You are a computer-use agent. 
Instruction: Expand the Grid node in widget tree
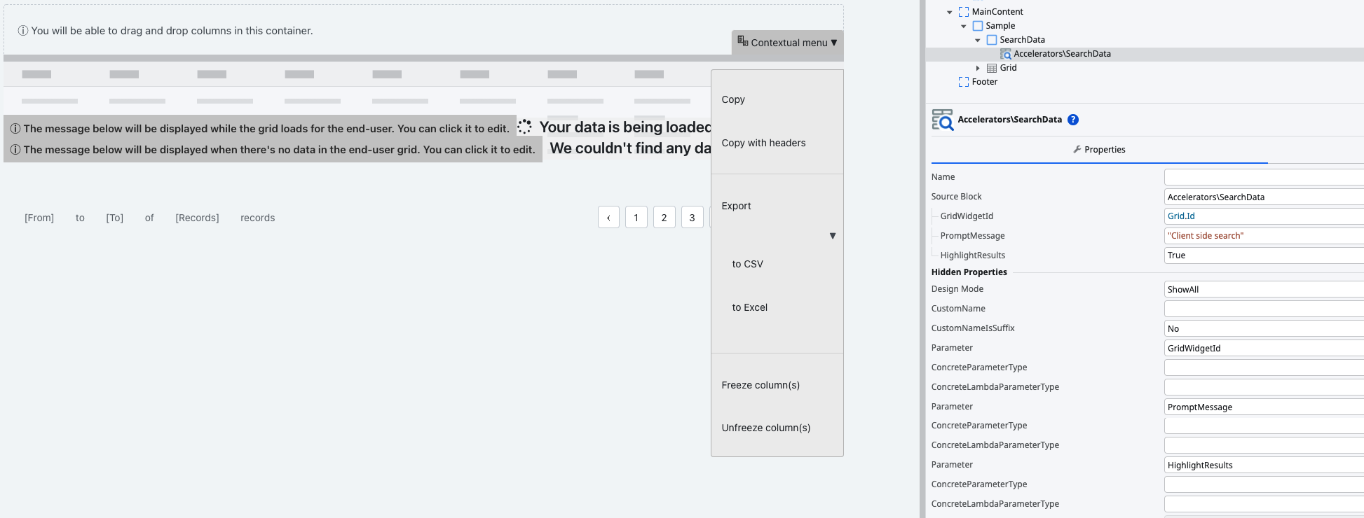coord(978,68)
